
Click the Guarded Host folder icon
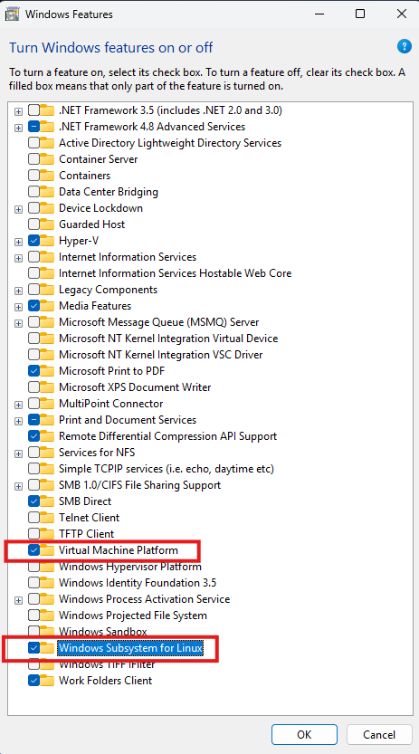pyautogui.click(x=47, y=224)
